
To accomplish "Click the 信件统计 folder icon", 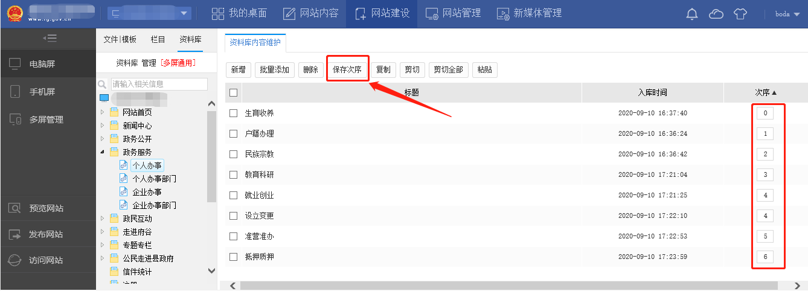I will 114,272.
